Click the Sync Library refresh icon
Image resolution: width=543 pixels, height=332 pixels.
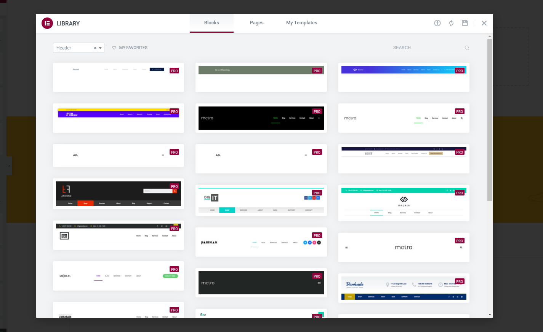(451, 23)
